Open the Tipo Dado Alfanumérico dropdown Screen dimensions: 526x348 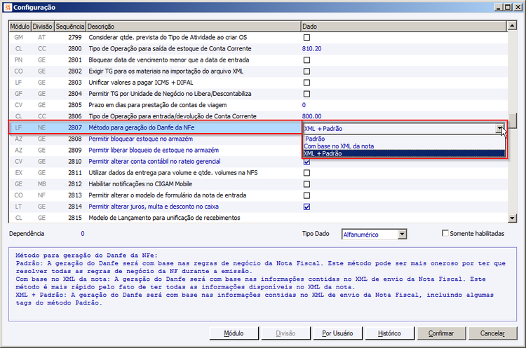click(403, 235)
